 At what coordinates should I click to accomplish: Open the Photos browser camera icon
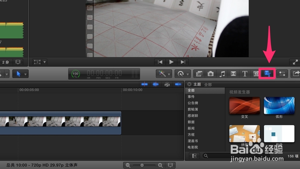pyautogui.click(x=211, y=74)
